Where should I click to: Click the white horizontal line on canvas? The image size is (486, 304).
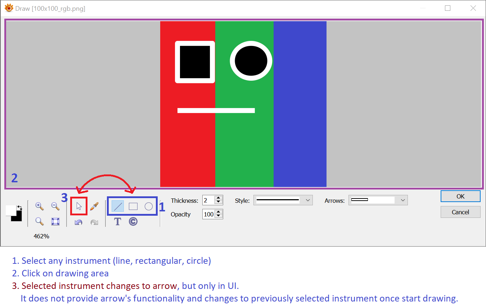click(216, 111)
